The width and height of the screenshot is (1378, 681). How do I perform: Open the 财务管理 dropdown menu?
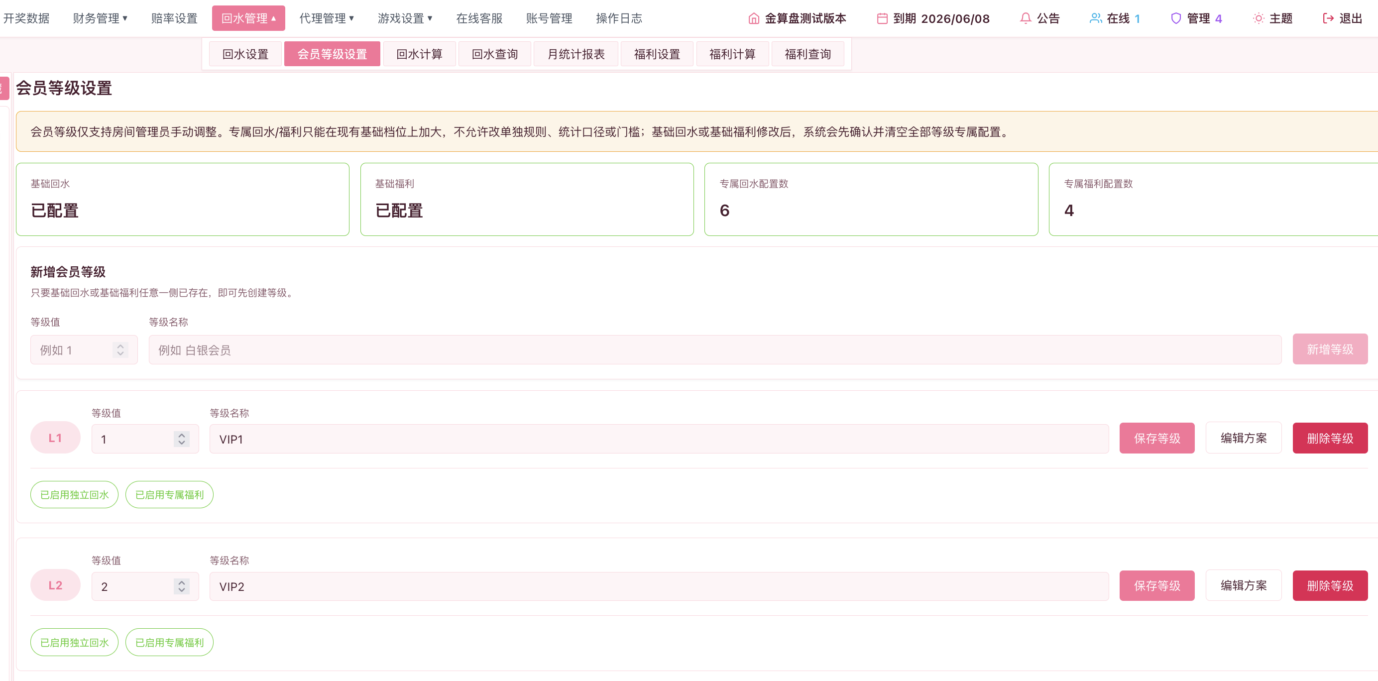[x=100, y=18]
